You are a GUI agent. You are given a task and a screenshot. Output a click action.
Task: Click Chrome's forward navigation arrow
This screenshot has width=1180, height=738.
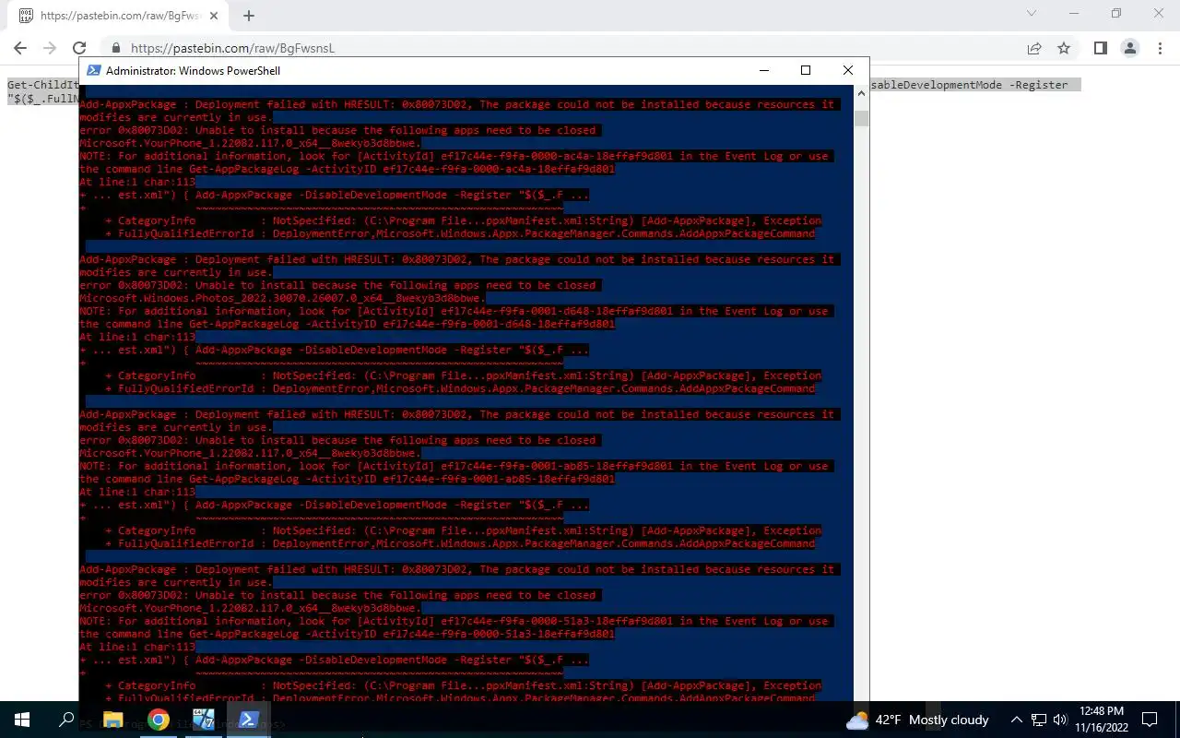point(50,48)
